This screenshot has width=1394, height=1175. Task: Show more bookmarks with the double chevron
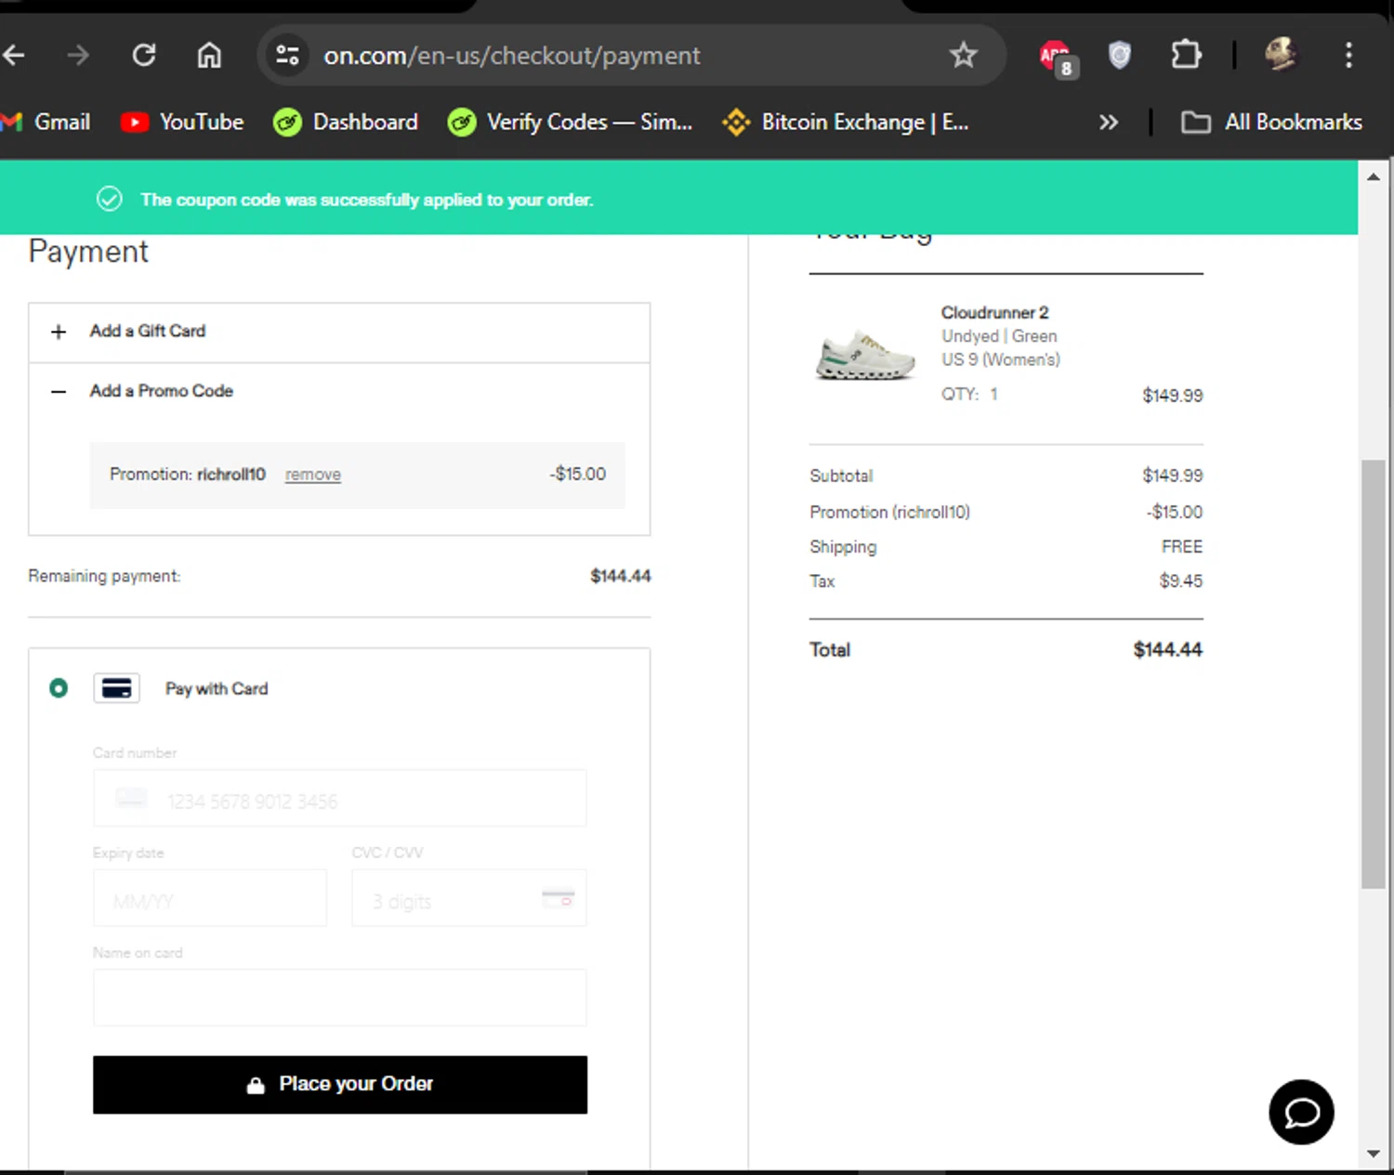1108,122
